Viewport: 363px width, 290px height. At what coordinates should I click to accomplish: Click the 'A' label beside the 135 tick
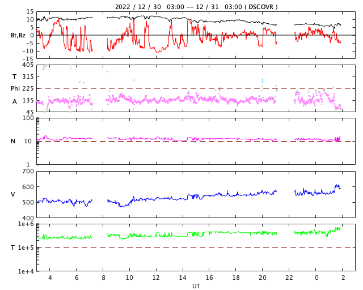coord(15,101)
